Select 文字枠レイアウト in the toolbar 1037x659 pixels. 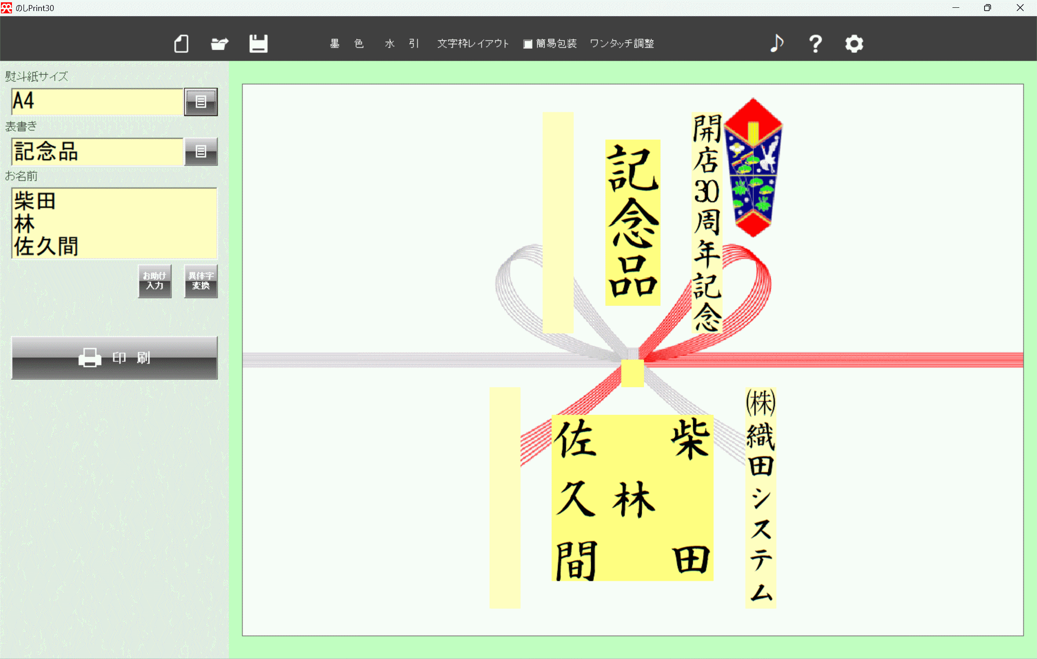tap(473, 44)
